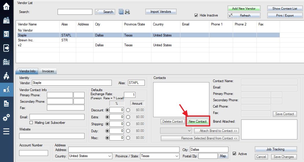
Task: Switch to the Vendor Info tab
Action: pos(27,71)
